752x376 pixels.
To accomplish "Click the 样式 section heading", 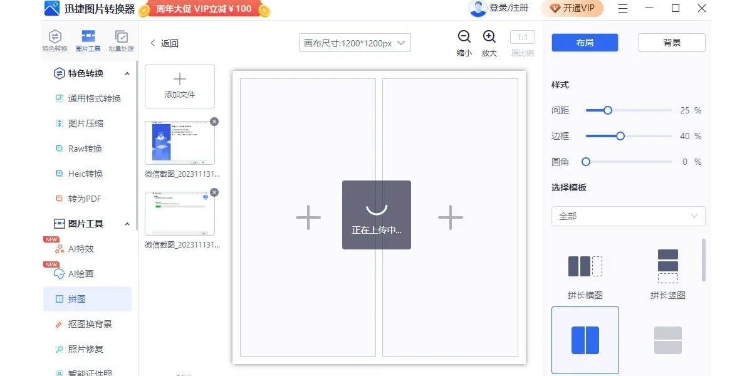I will point(560,85).
